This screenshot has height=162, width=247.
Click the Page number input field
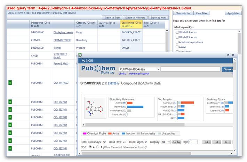(193, 142)
